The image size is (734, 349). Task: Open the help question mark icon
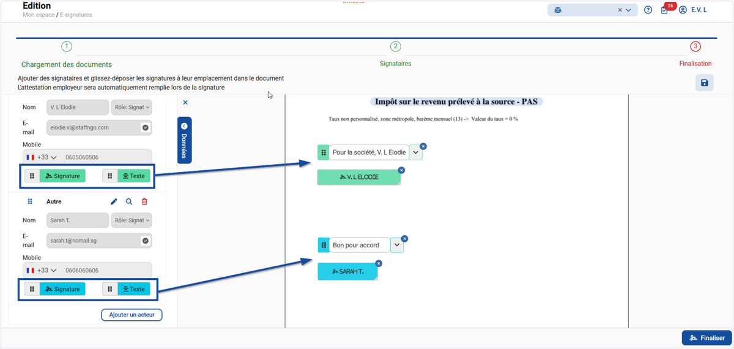point(648,10)
